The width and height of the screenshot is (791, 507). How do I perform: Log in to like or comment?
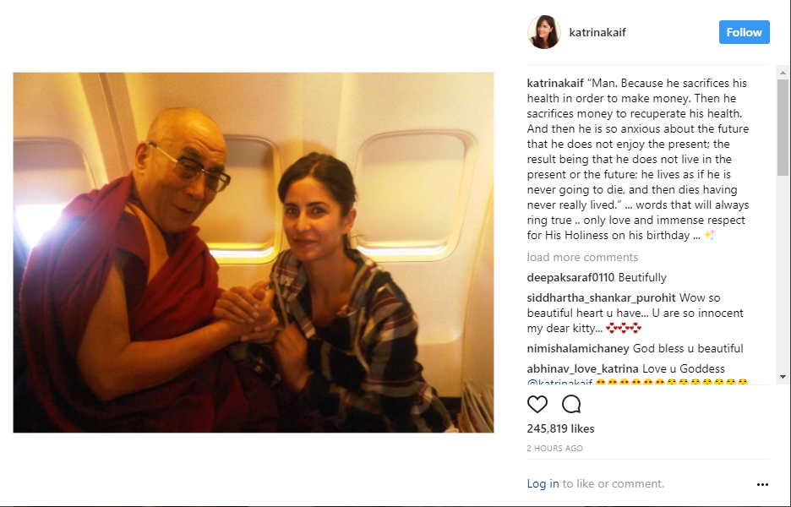[x=543, y=484]
